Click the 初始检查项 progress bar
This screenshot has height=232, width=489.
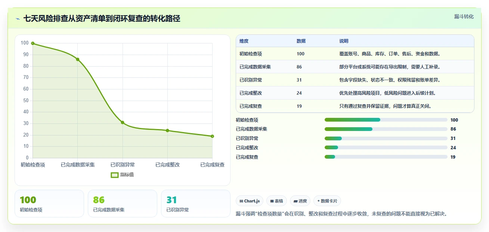[x=386, y=120]
